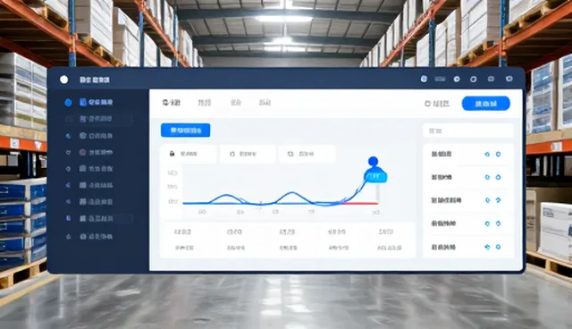Click the blue rectangular button below the tabs
Viewport: 572px width, 329px height.
tap(185, 131)
